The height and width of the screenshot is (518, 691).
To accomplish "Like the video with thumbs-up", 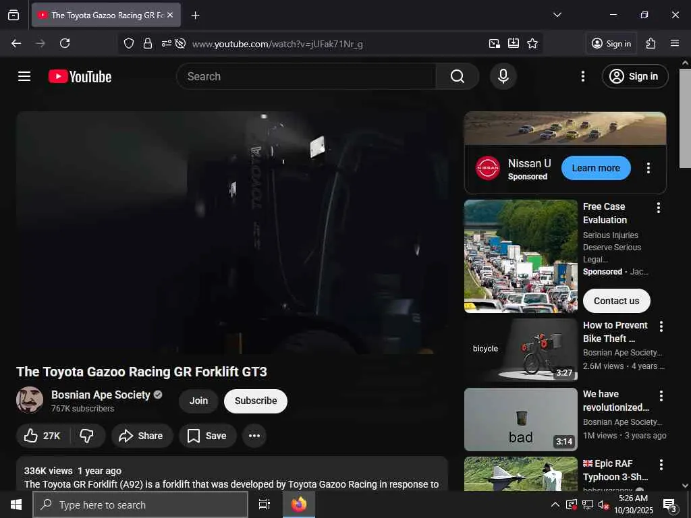I will click(x=43, y=436).
